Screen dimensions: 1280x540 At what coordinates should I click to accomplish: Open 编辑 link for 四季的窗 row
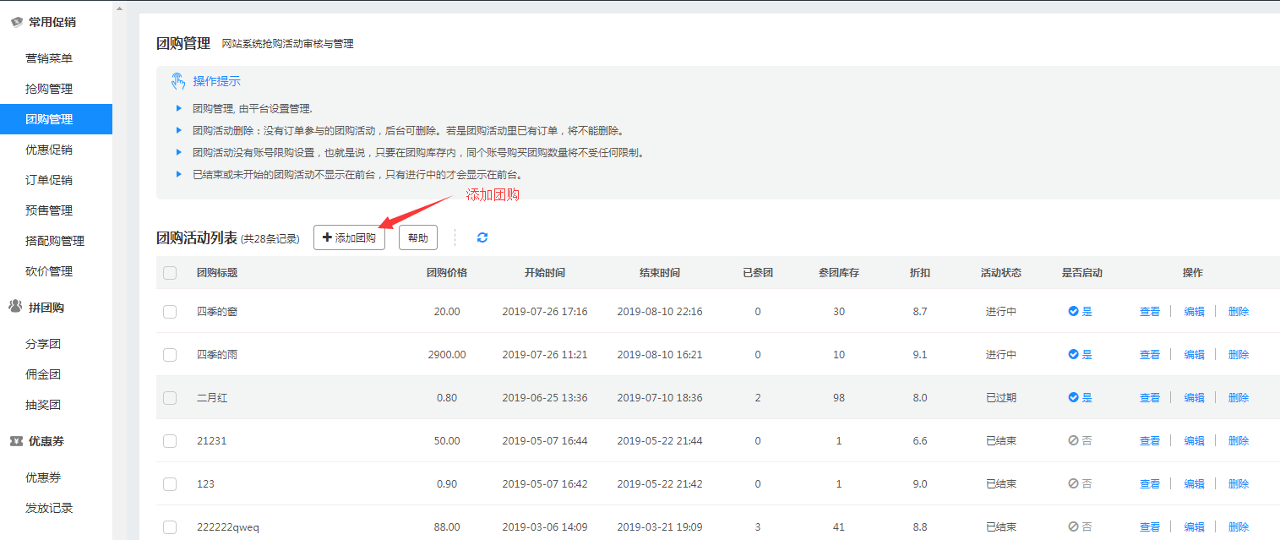[1194, 311]
